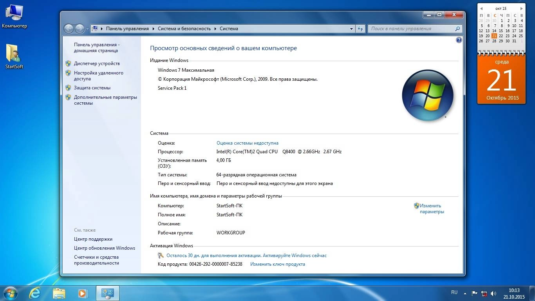Go to previous month in calendar gadget

point(481,9)
